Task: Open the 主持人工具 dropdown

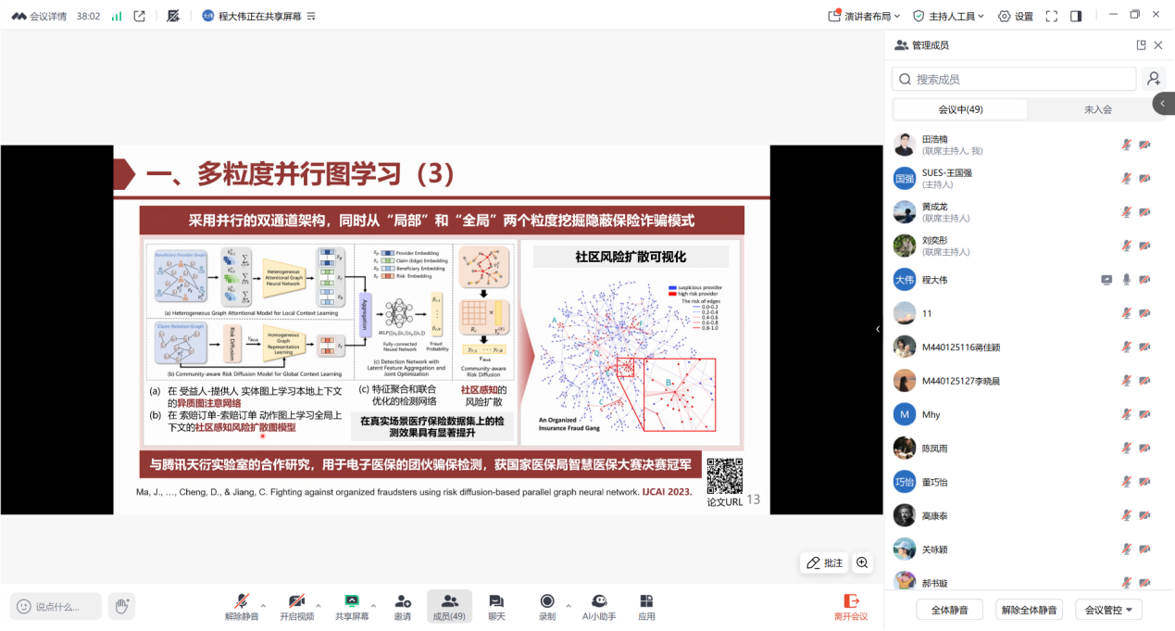Action: coord(950,16)
